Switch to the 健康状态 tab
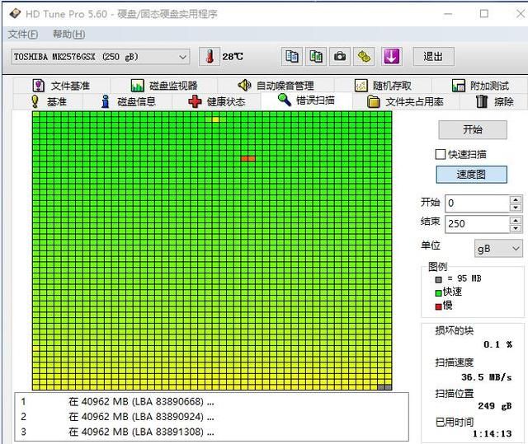This screenshot has height=444, width=528. tap(216, 101)
